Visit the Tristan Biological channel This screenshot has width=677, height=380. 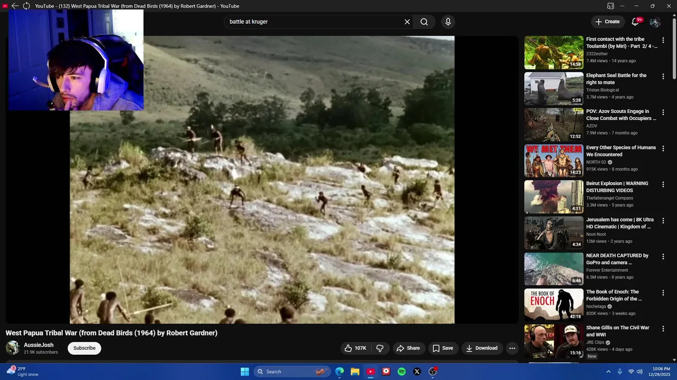click(602, 90)
